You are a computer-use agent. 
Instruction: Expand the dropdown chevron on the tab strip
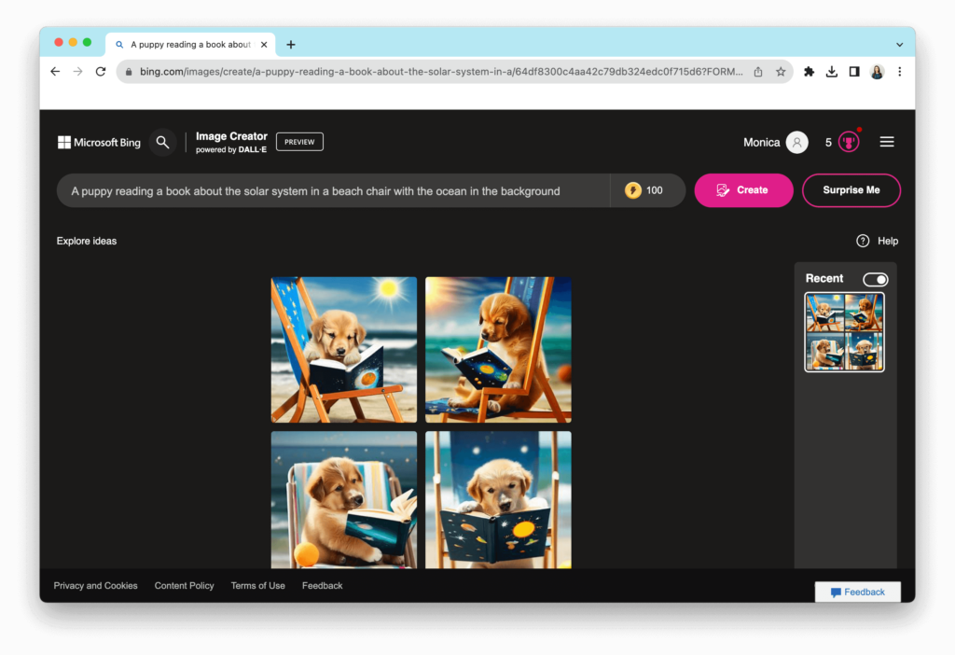(899, 44)
